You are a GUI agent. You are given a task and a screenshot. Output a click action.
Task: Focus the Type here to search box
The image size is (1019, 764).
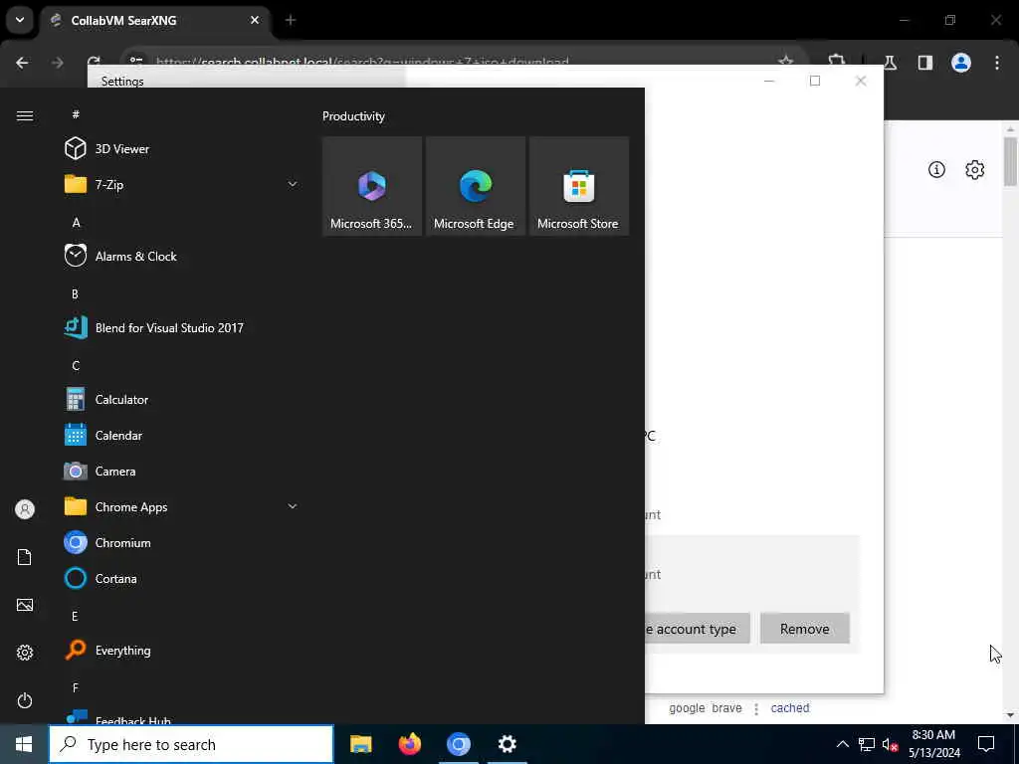191,744
